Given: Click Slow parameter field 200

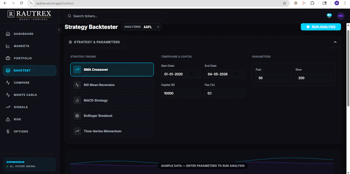Looking at the screenshot, I should pyautogui.click(x=313, y=78).
